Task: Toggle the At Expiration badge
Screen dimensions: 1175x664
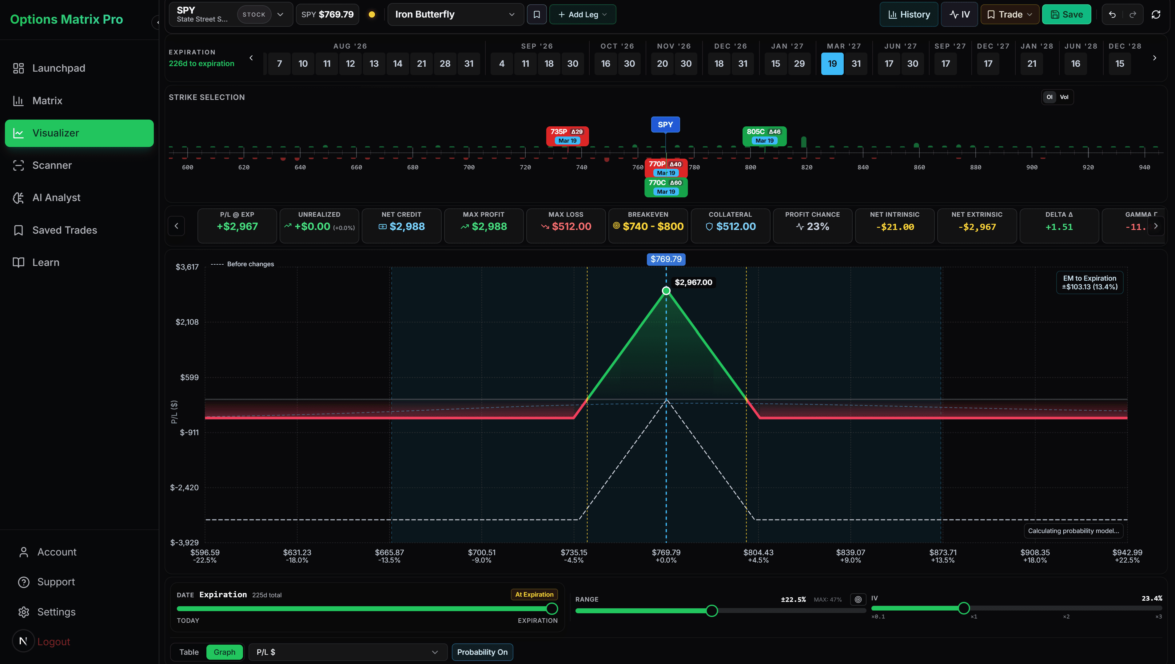Action: 534,594
